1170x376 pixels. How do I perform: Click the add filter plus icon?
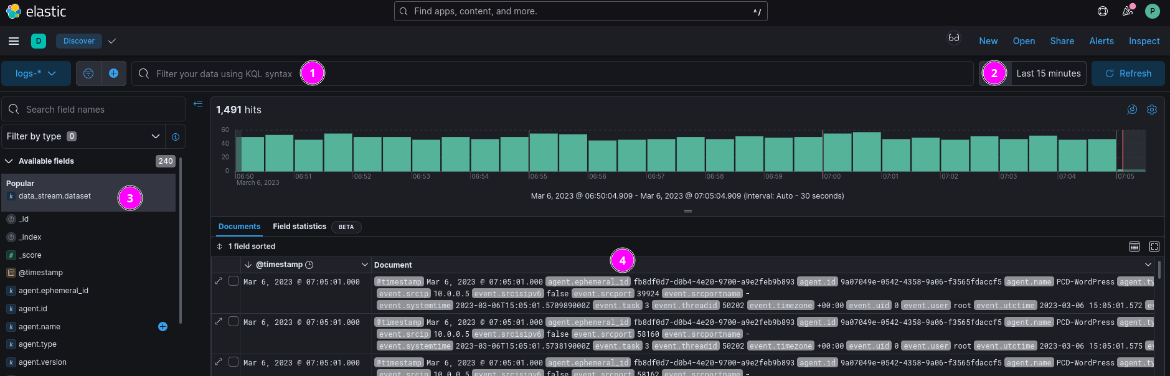click(113, 73)
